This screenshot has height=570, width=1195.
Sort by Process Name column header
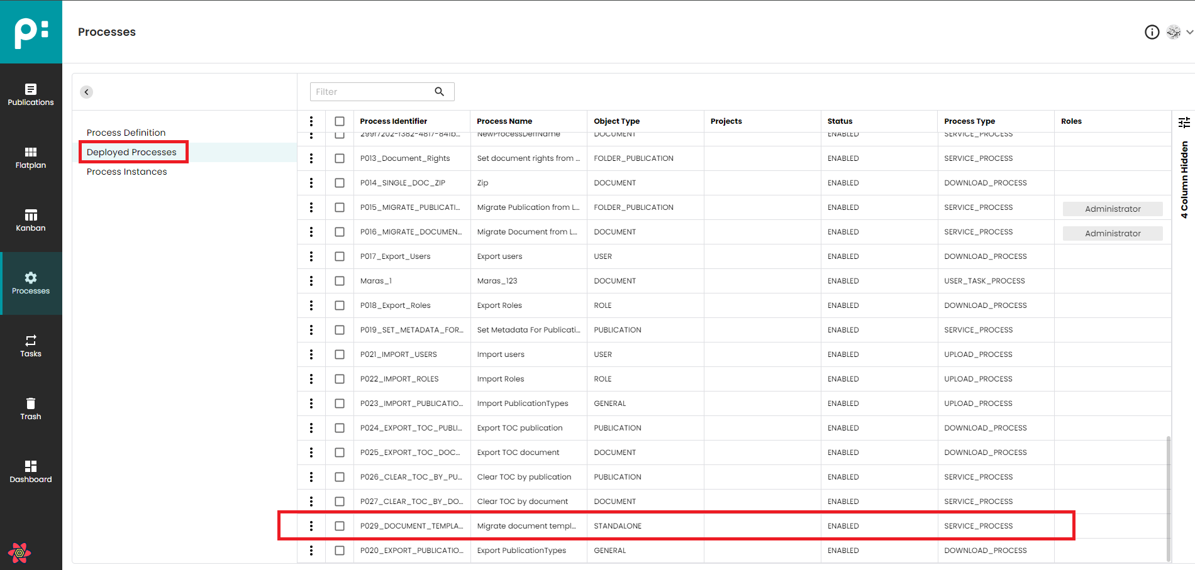pos(504,121)
